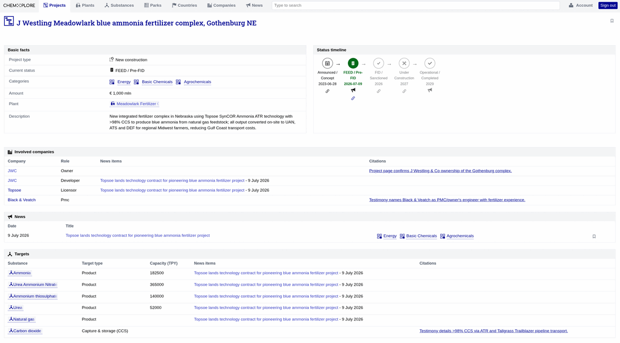The image size is (620, 343).
Task: Click the Targets section header icon
Action: [10, 254]
